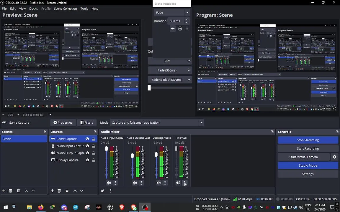Screen dimensions: 340x212
Task: Click Start Virtual Camera button
Action: point(304,157)
